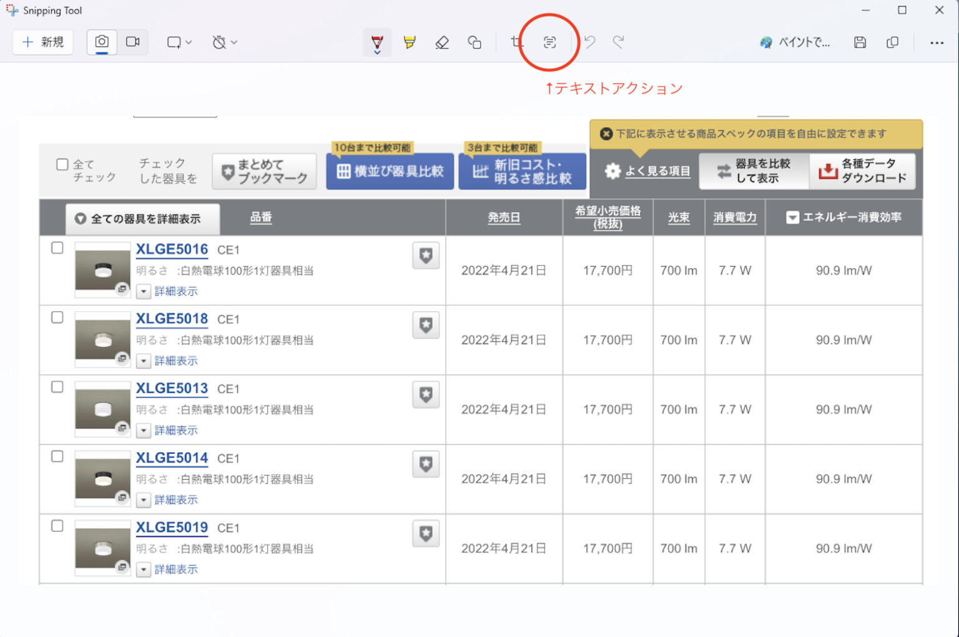Viewport: 959px width, 637px height.
Task: Open the snip delay timer dropdown
Action: [234, 42]
